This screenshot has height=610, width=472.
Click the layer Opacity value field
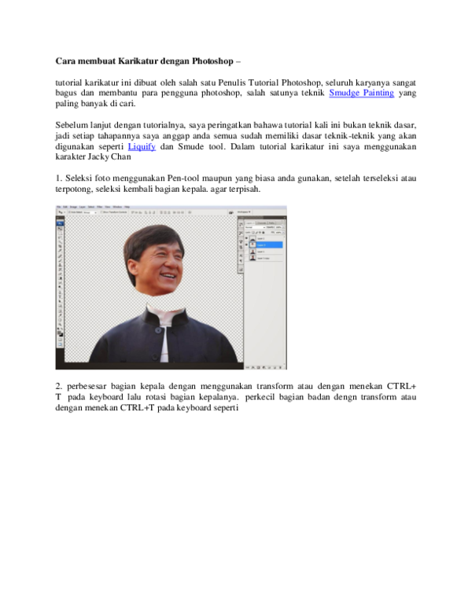pyautogui.click(x=278, y=227)
